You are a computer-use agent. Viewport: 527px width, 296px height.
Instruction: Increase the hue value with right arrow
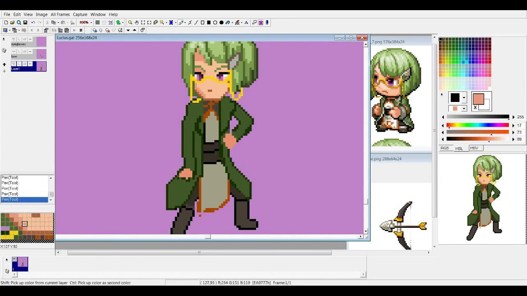(513, 125)
